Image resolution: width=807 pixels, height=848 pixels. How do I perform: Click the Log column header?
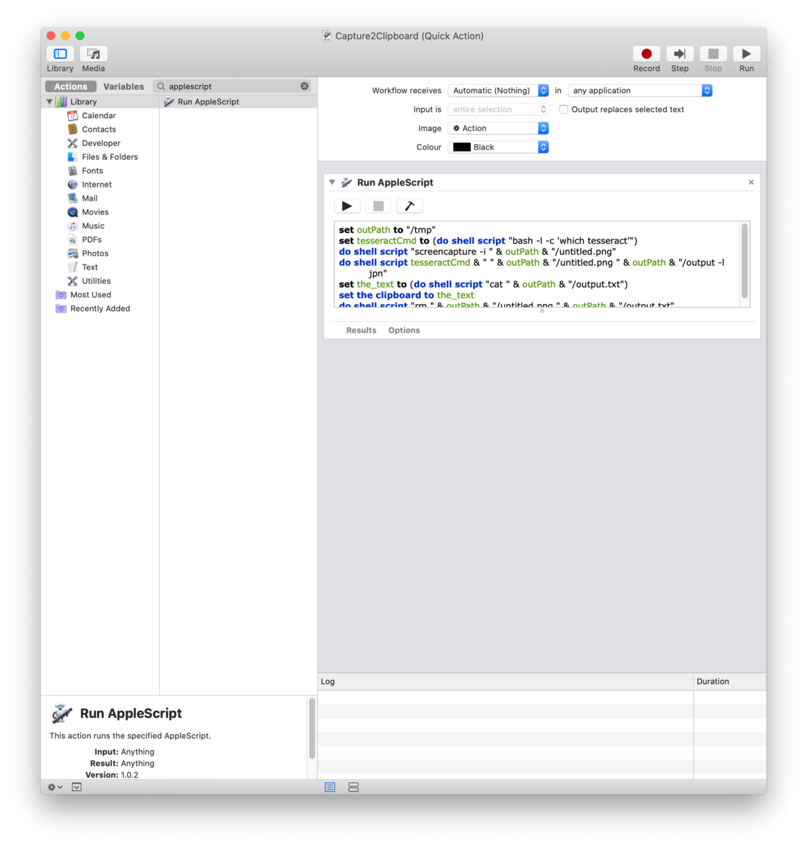(x=505, y=681)
